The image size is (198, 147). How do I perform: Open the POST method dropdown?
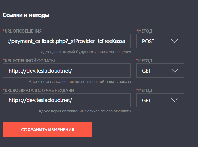160,41
